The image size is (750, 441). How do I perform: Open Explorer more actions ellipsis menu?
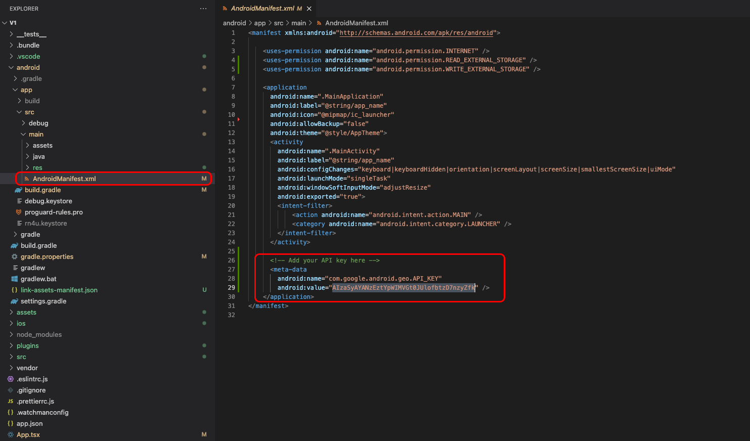click(203, 9)
